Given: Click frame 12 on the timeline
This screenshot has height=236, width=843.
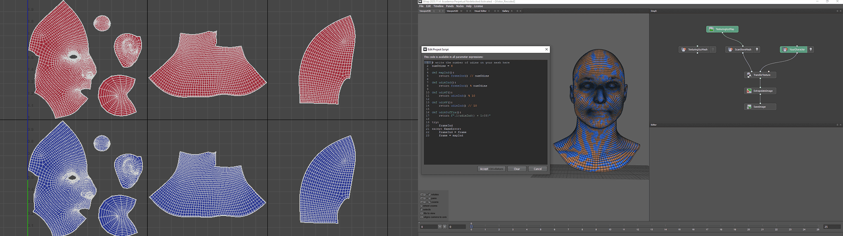Looking at the screenshot, I should [x=638, y=227].
